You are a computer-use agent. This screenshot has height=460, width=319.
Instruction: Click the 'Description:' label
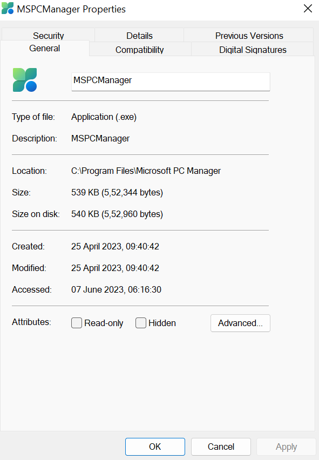coord(35,138)
